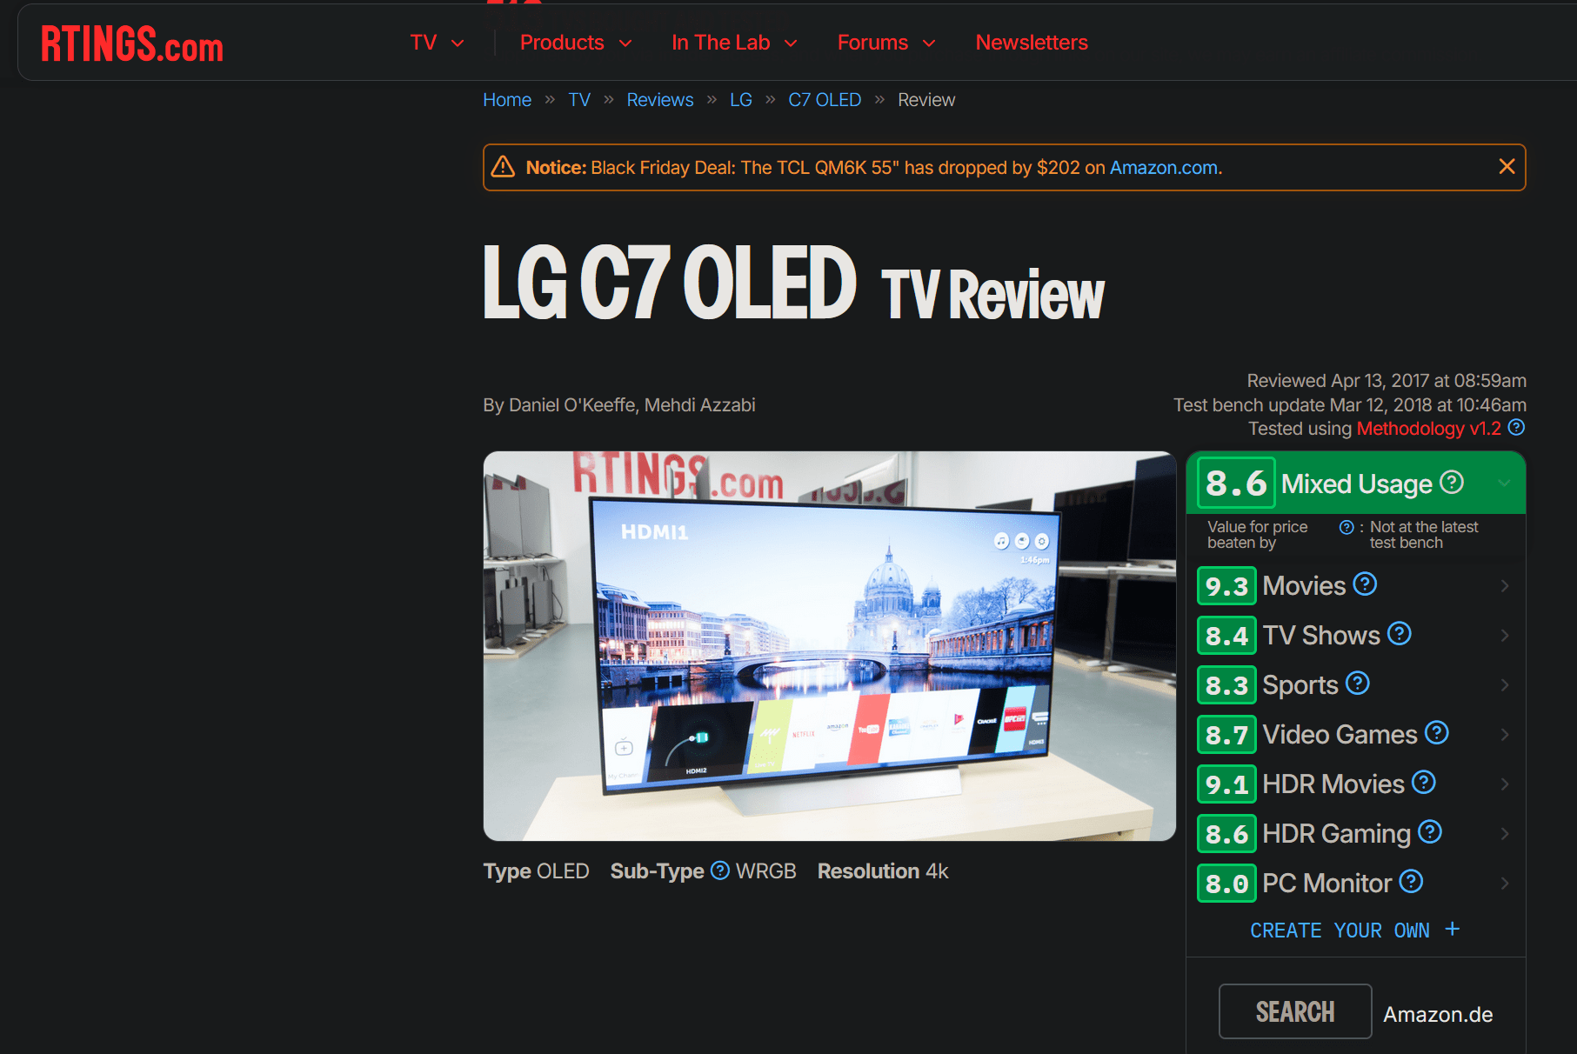Expand the PC Monitor score row arrow
Screen dimensions: 1577x1054
coord(1505,884)
